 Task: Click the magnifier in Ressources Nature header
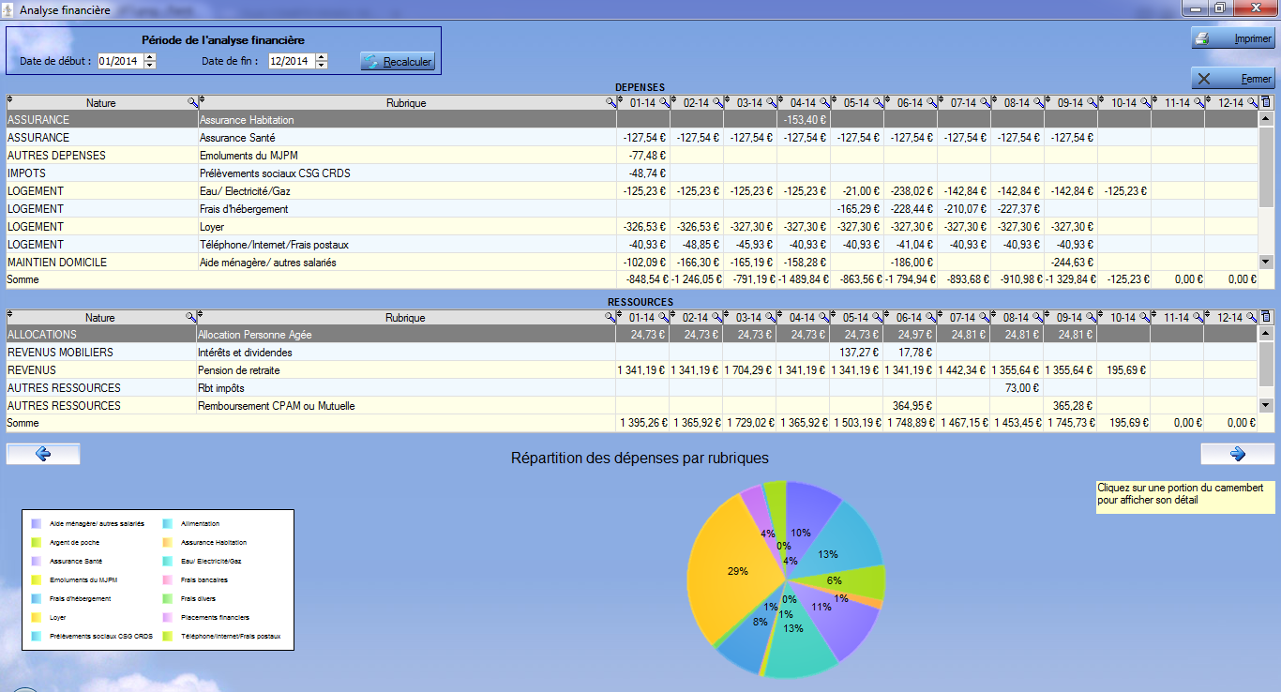[190, 318]
